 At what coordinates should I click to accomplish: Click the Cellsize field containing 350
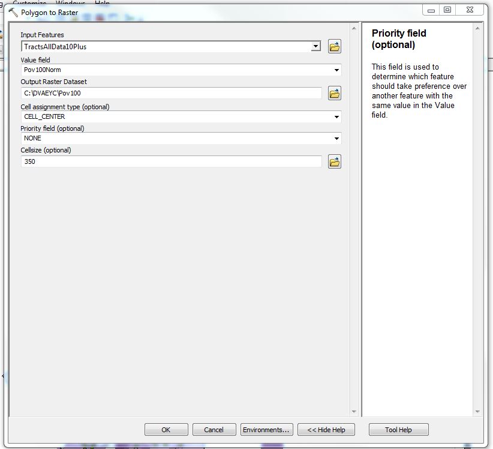(171, 161)
